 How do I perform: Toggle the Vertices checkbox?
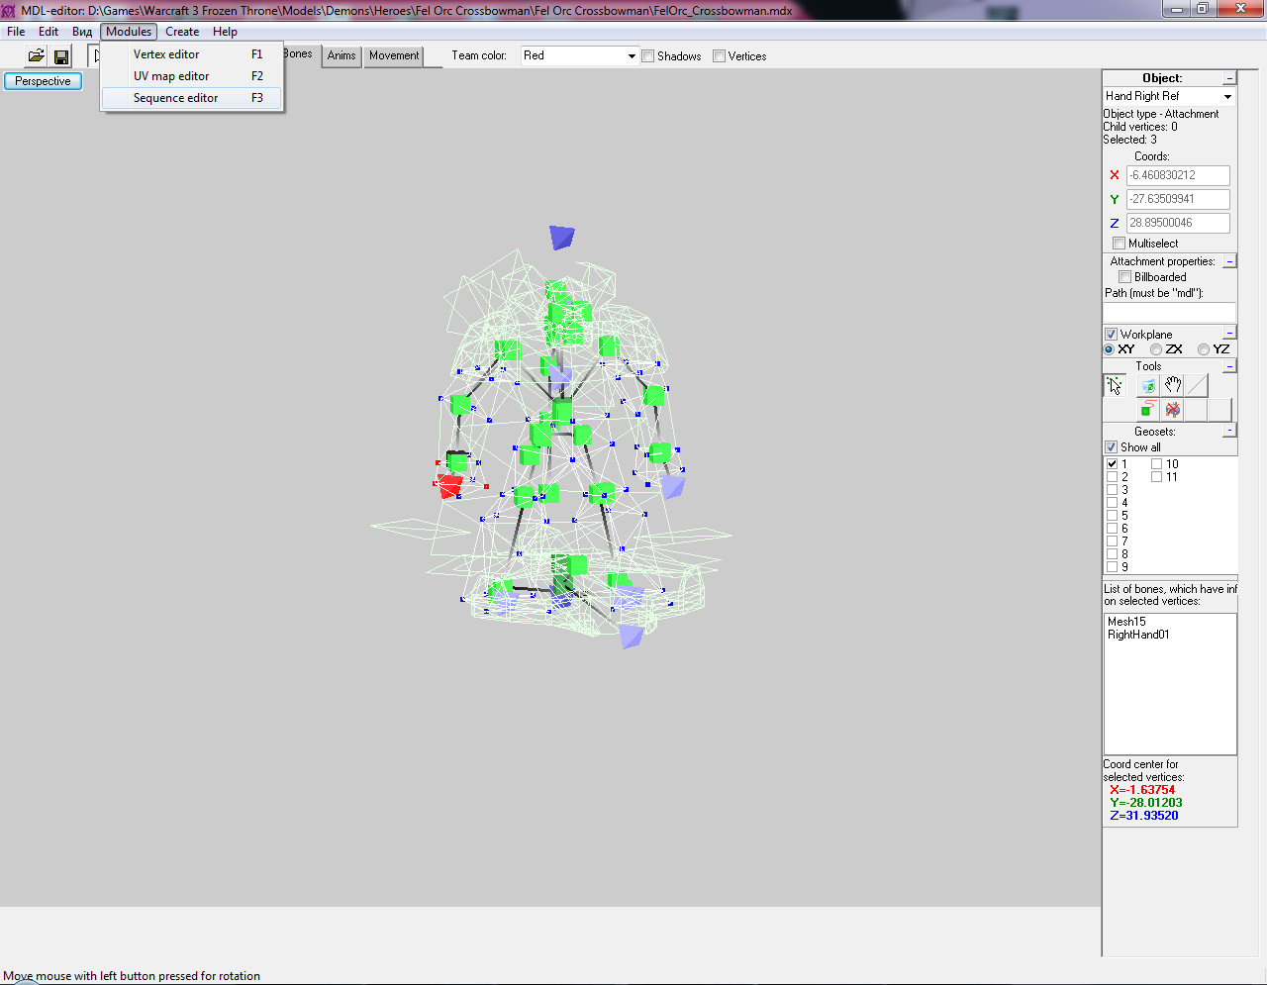(x=719, y=56)
